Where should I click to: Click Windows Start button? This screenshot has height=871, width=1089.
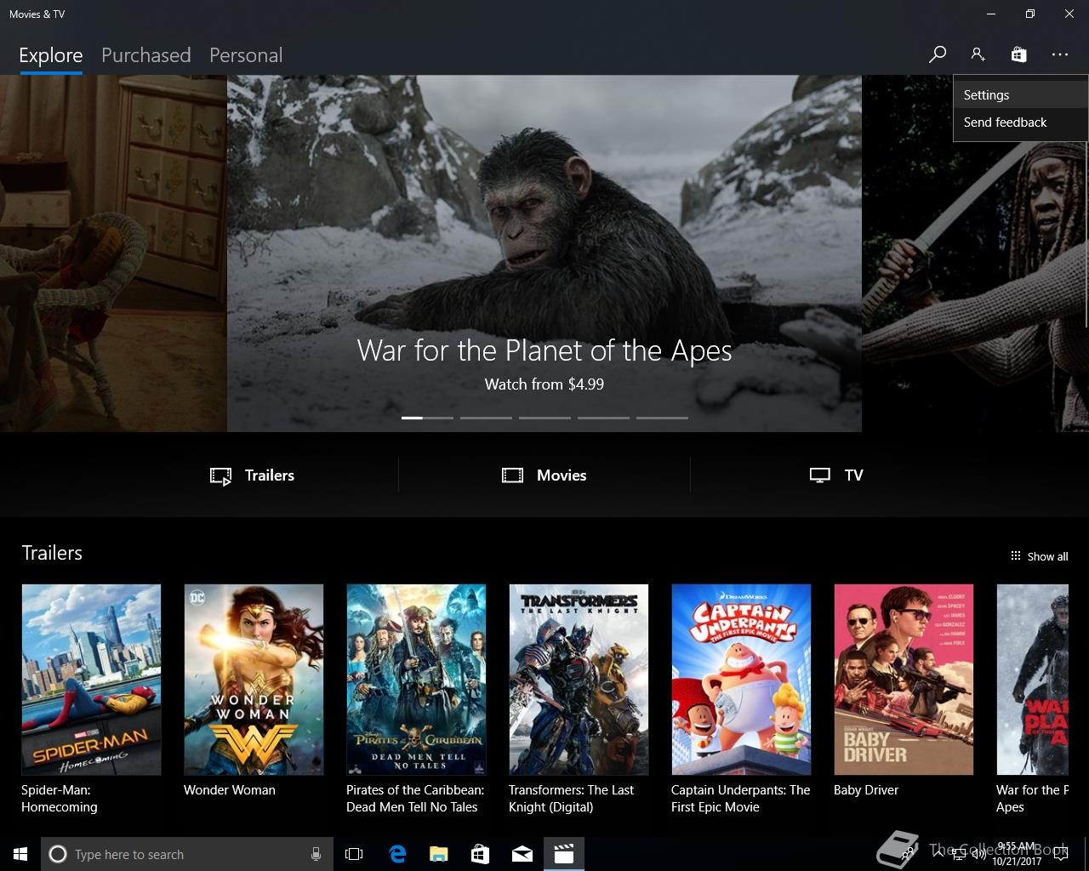pos(20,854)
